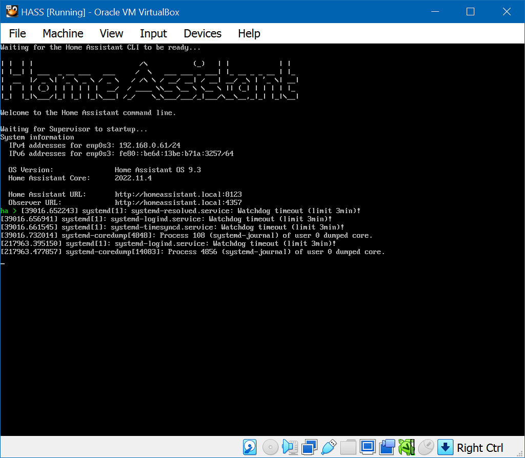Click the VirtualBox logo in the title bar
The height and width of the screenshot is (458, 525).
[11, 11]
